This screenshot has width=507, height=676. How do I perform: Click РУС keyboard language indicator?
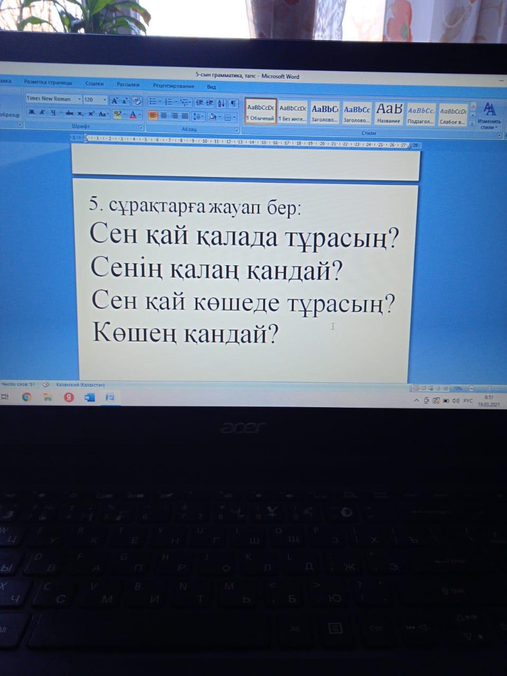(x=468, y=401)
